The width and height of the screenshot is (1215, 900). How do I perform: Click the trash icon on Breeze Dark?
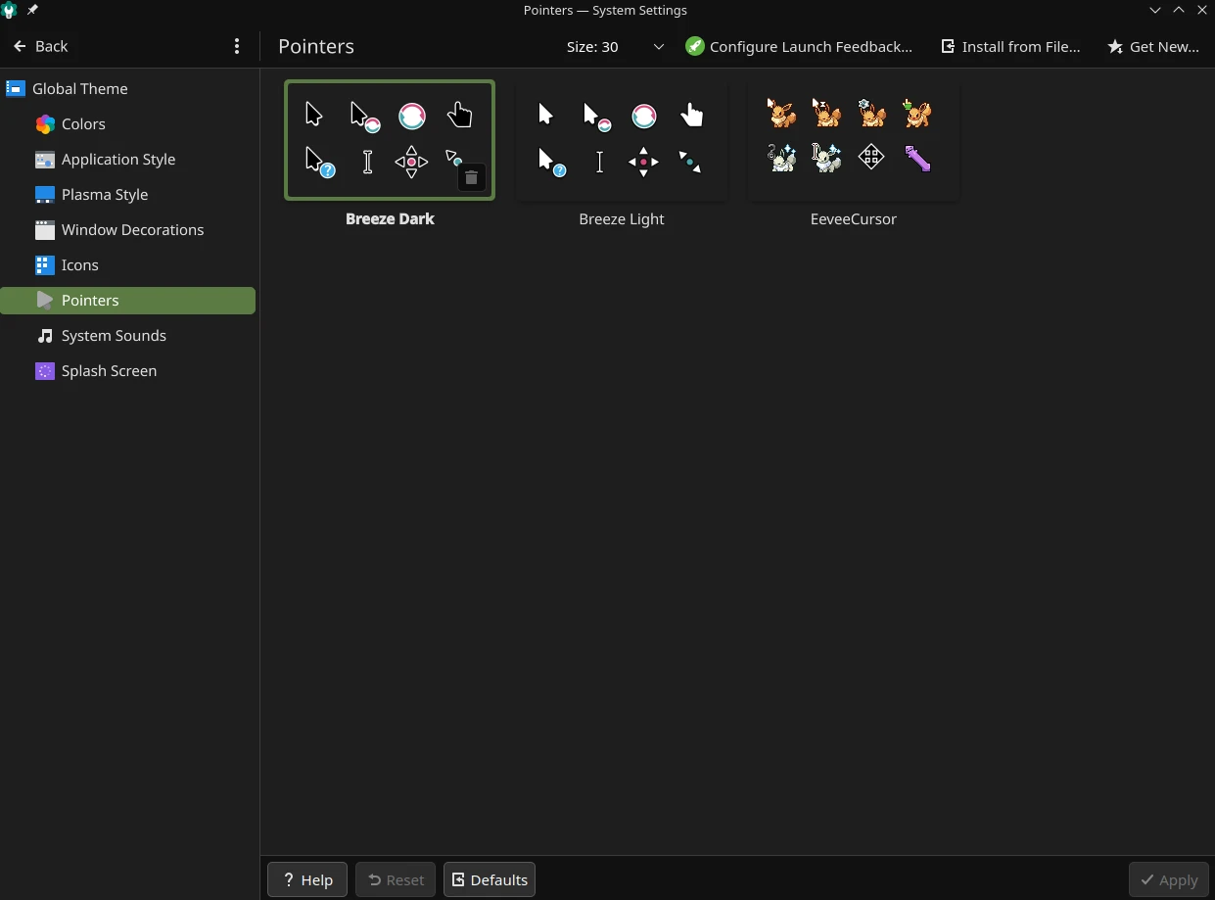[x=471, y=177]
